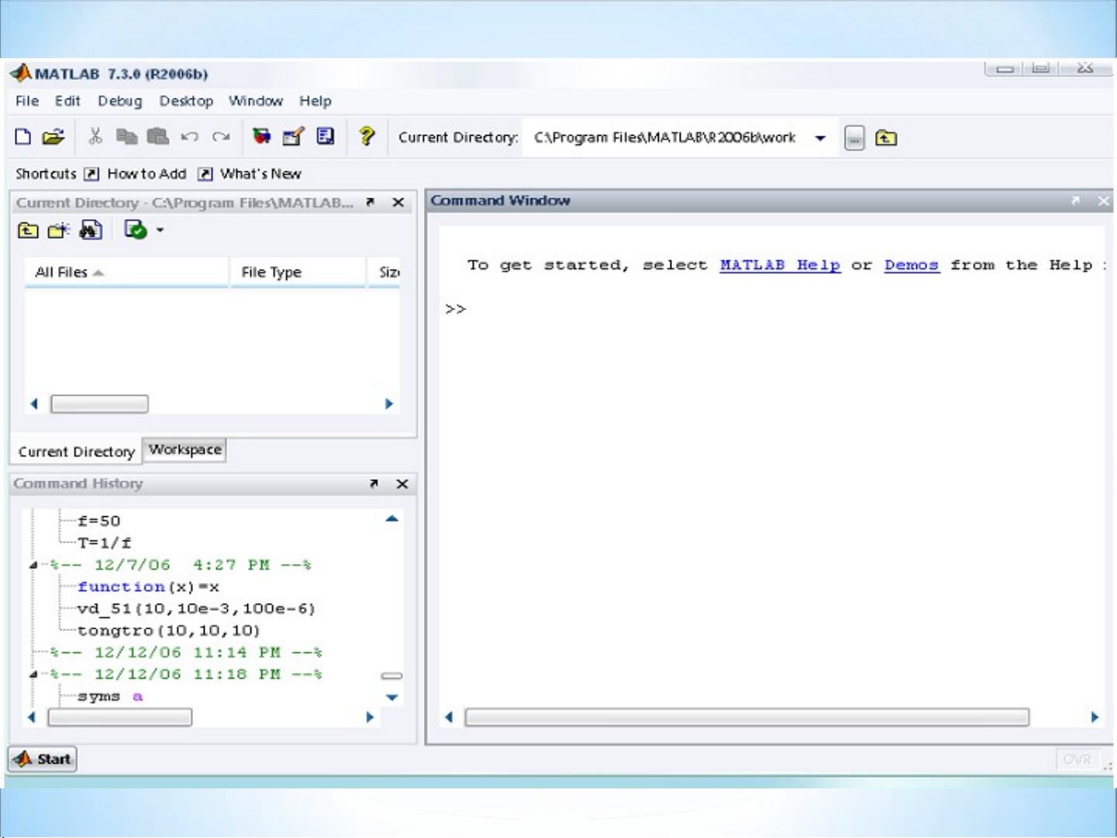Open GUIDE editor toolbar icon
Screen dimensions: 1117x838
[x=293, y=136]
